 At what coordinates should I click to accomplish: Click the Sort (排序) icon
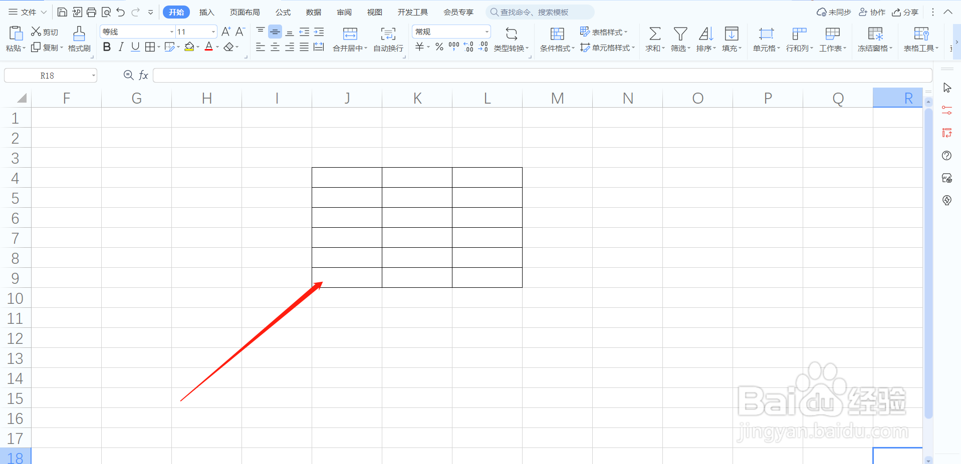[x=706, y=34]
